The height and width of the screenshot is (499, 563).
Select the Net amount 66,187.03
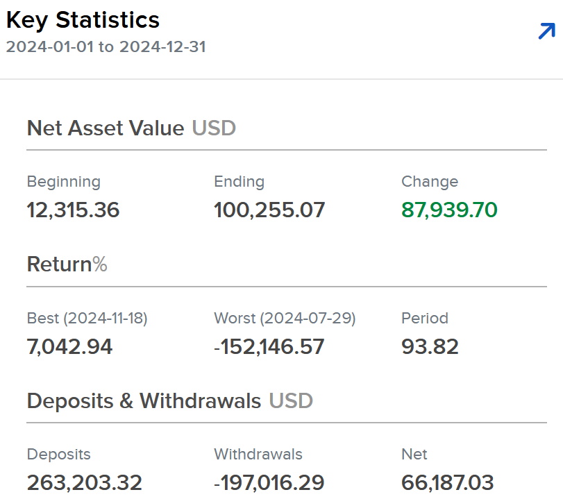[x=447, y=482]
